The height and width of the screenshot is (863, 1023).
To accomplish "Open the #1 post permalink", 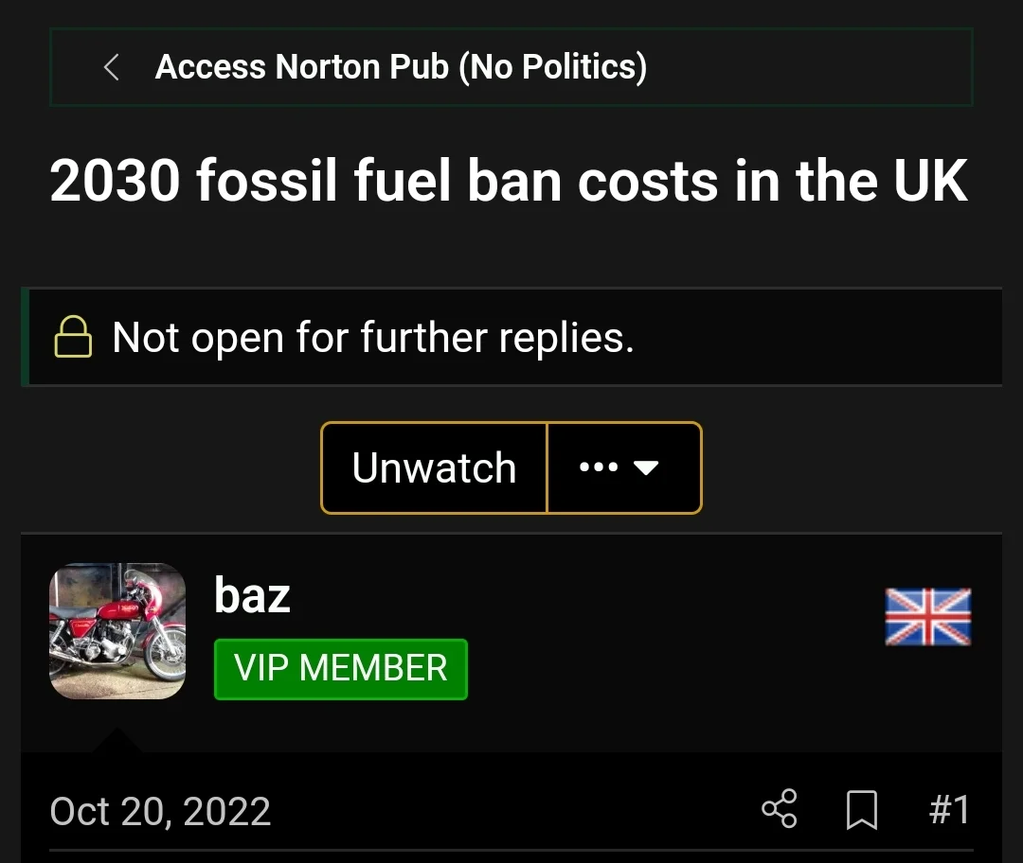I will click(x=949, y=810).
